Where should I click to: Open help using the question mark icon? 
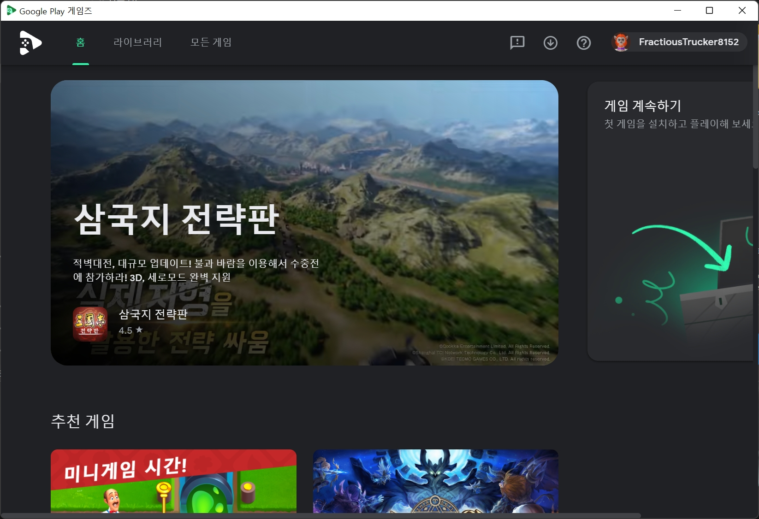coord(583,43)
